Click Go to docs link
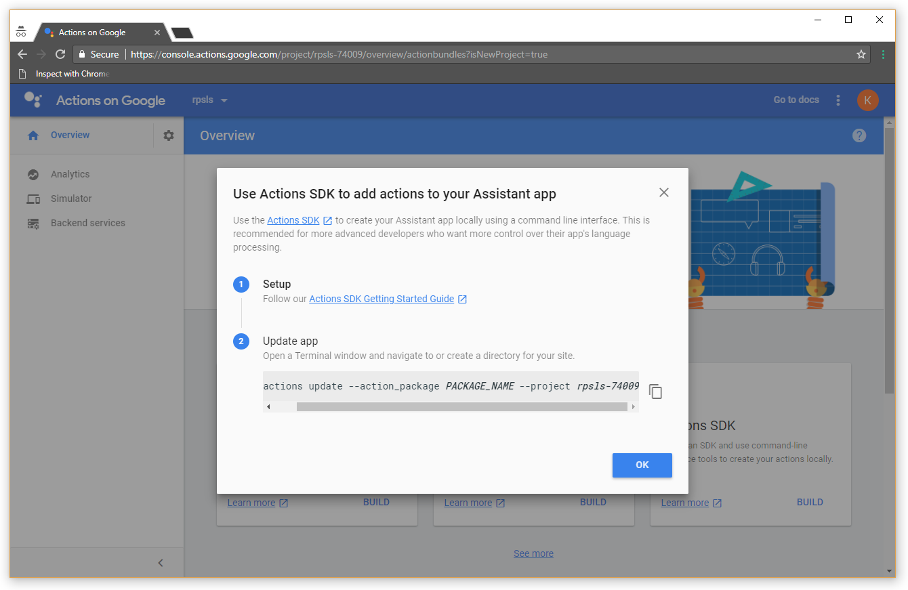This screenshot has width=908, height=590. (x=796, y=100)
